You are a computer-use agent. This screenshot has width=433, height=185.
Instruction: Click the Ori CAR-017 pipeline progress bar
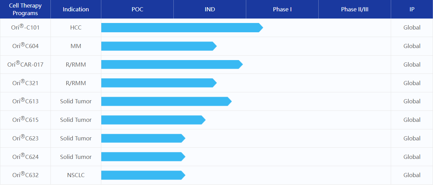point(171,65)
